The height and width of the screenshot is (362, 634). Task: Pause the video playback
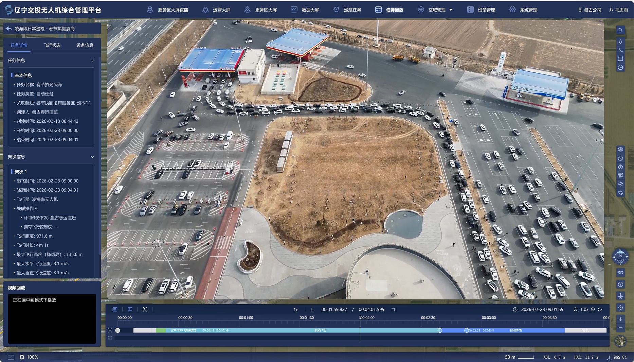[312, 309]
